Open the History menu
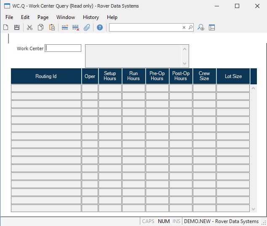This screenshot has width=267, height=226. [x=91, y=17]
